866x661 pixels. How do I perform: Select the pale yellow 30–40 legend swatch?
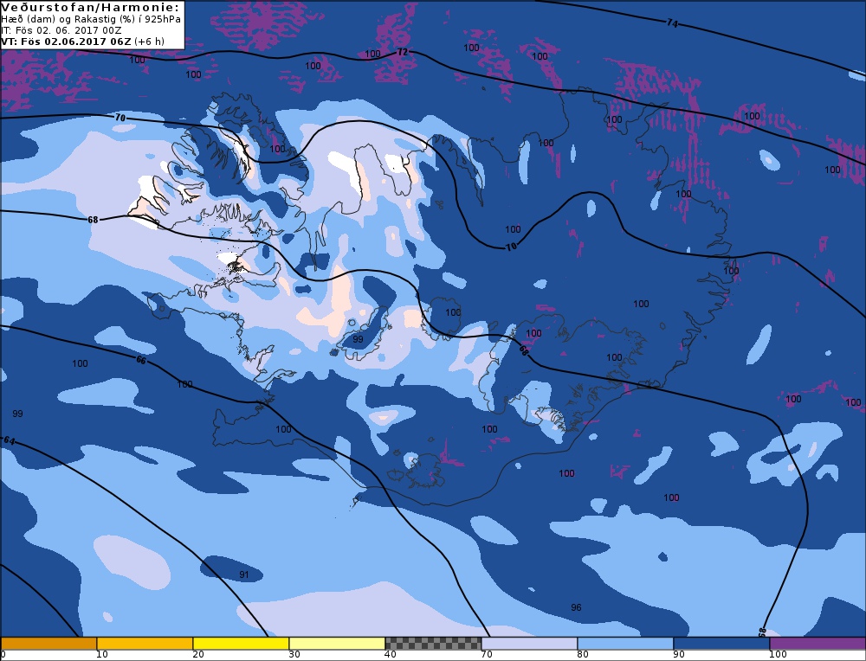(x=337, y=644)
